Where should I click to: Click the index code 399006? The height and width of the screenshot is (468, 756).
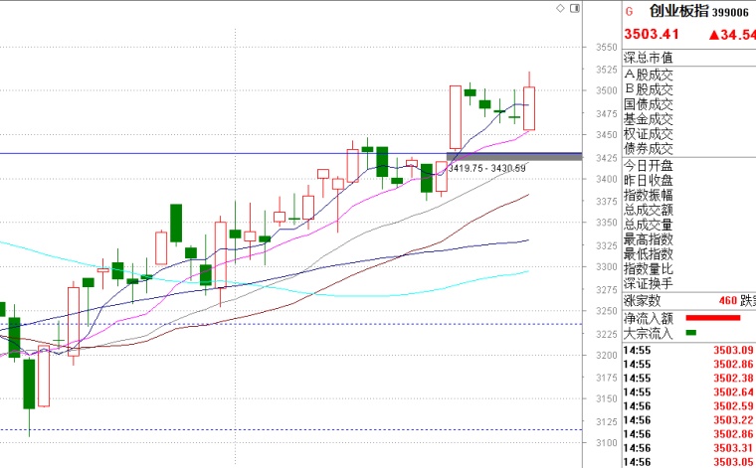pyautogui.click(x=732, y=12)
